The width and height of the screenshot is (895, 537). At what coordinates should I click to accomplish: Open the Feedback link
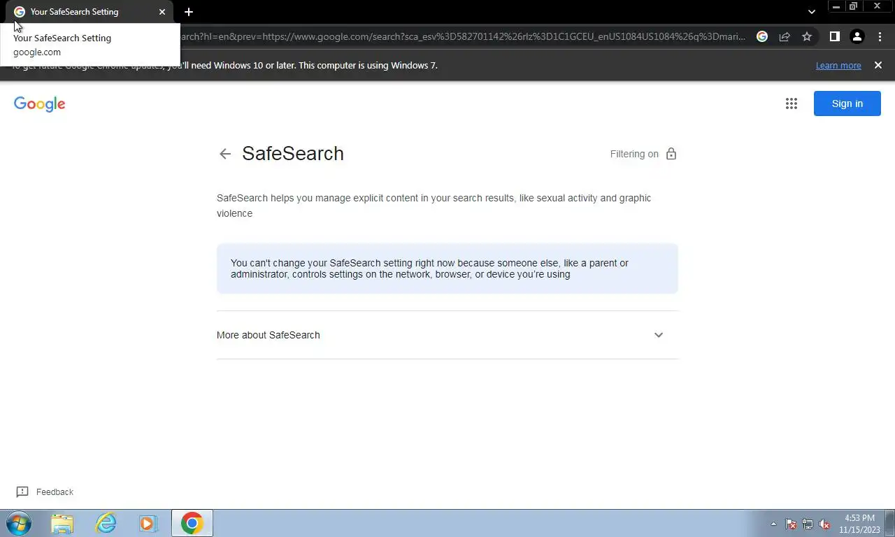pos(55,492)
